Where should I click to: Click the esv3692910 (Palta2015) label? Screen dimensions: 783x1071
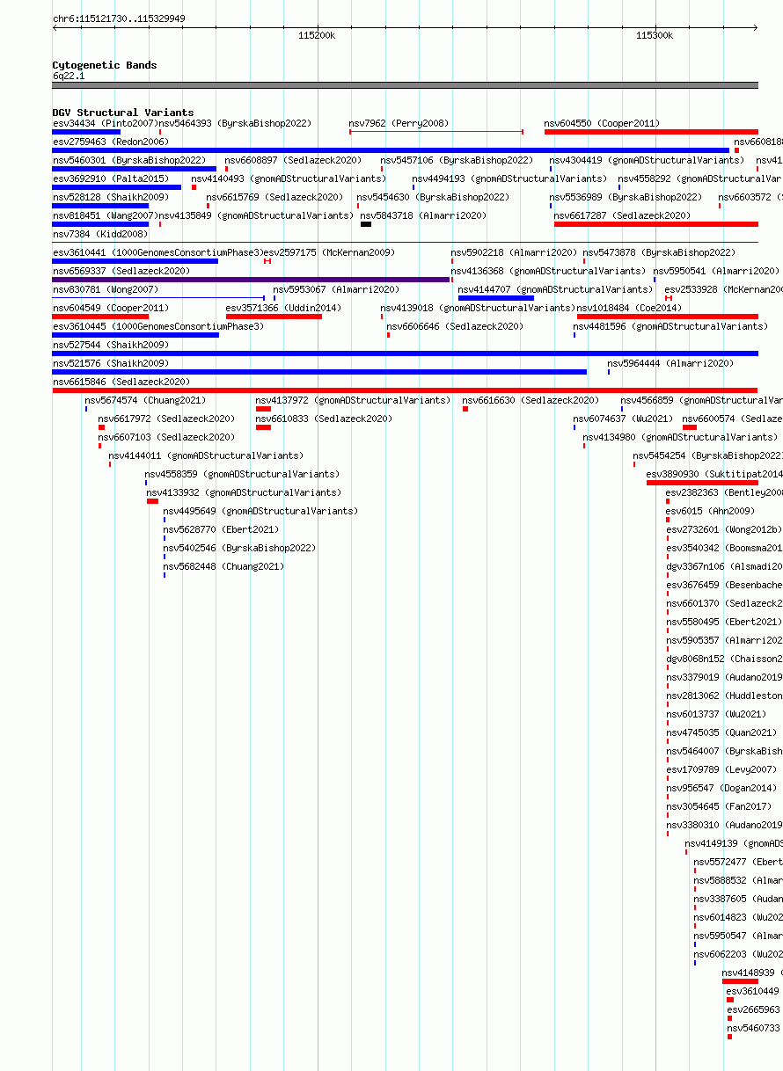click(110, 179)
